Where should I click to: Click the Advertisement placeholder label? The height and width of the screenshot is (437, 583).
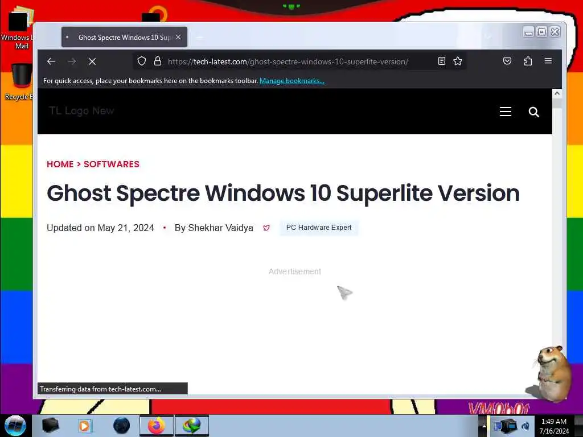coord(295,271)
